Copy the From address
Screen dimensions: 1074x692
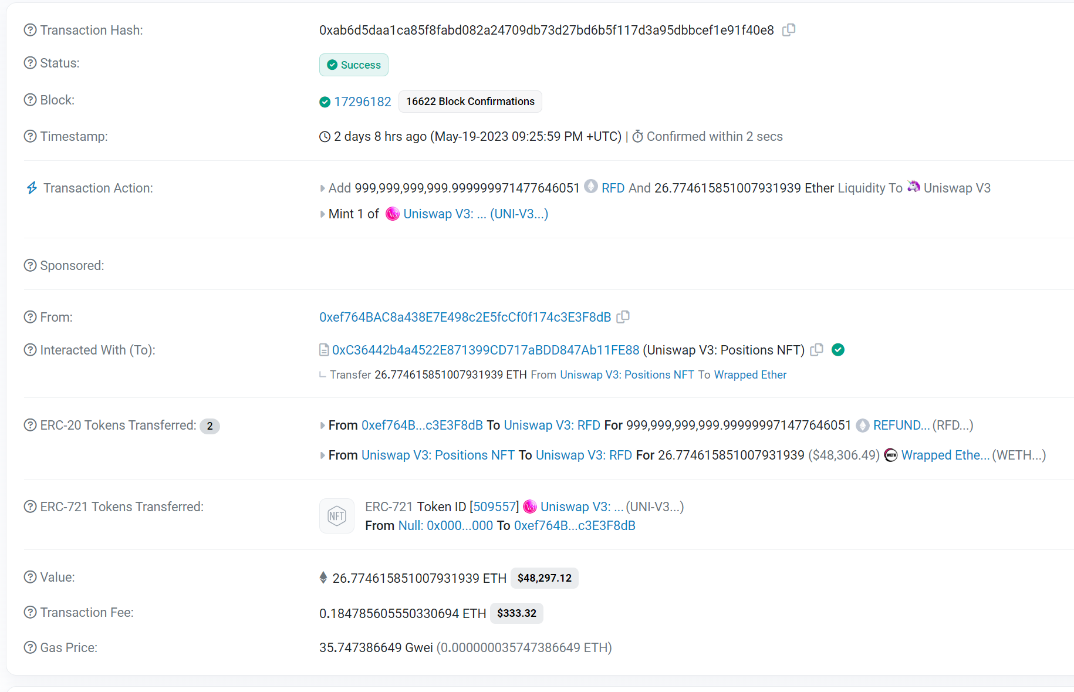coord(623,317)
